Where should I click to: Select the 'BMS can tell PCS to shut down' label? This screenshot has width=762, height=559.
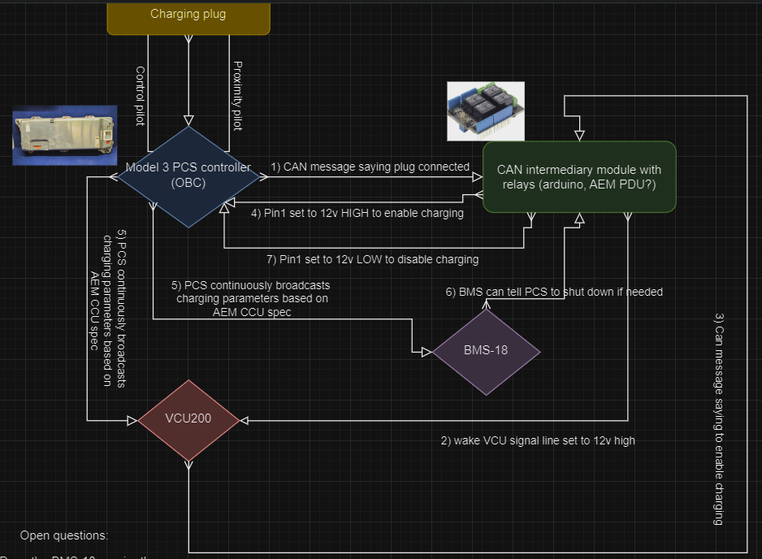(554, 292)
